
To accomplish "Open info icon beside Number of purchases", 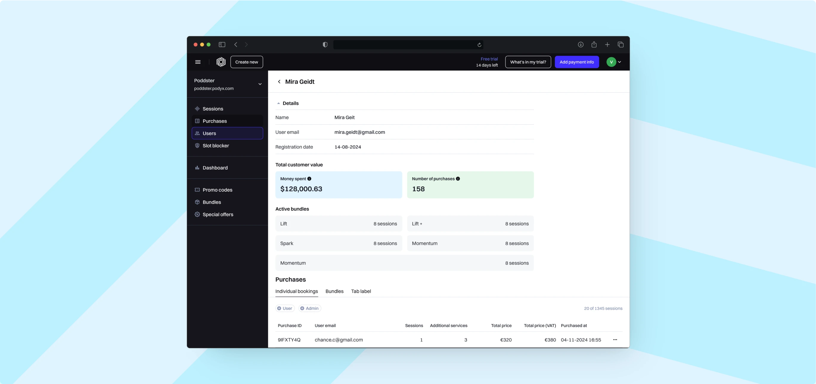I will point(458,178).
